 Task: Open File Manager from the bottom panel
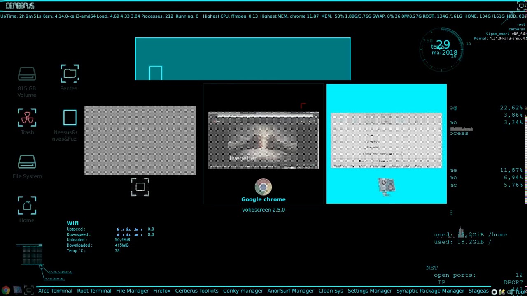point(132,291)
